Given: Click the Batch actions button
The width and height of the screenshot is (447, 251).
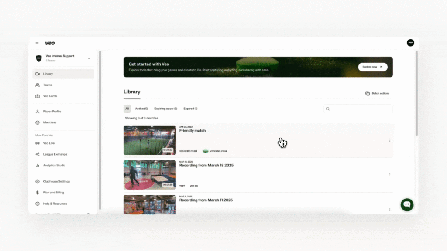Looking at the screenshot, I should point(378,93).
